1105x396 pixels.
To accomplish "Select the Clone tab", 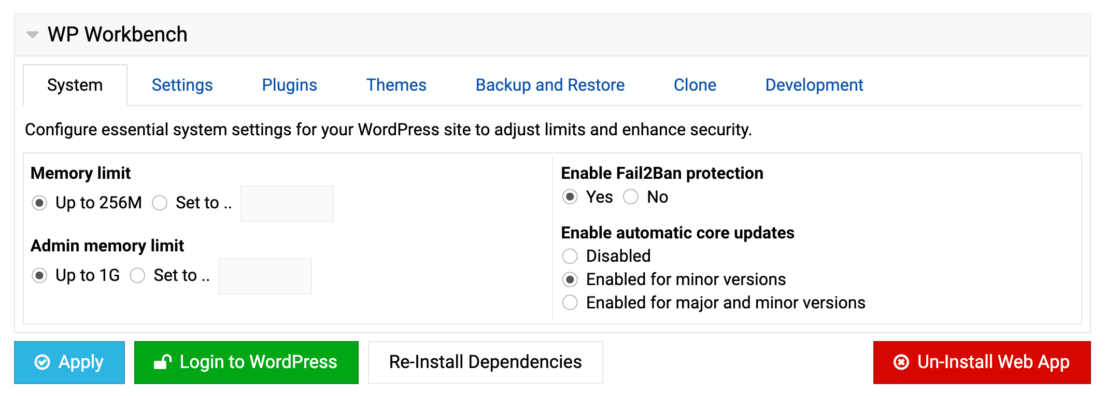I will coord(695,85).
